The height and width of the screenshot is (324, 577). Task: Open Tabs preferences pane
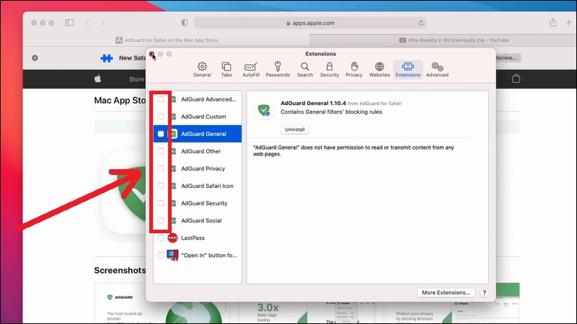click(x=226, y=69)
